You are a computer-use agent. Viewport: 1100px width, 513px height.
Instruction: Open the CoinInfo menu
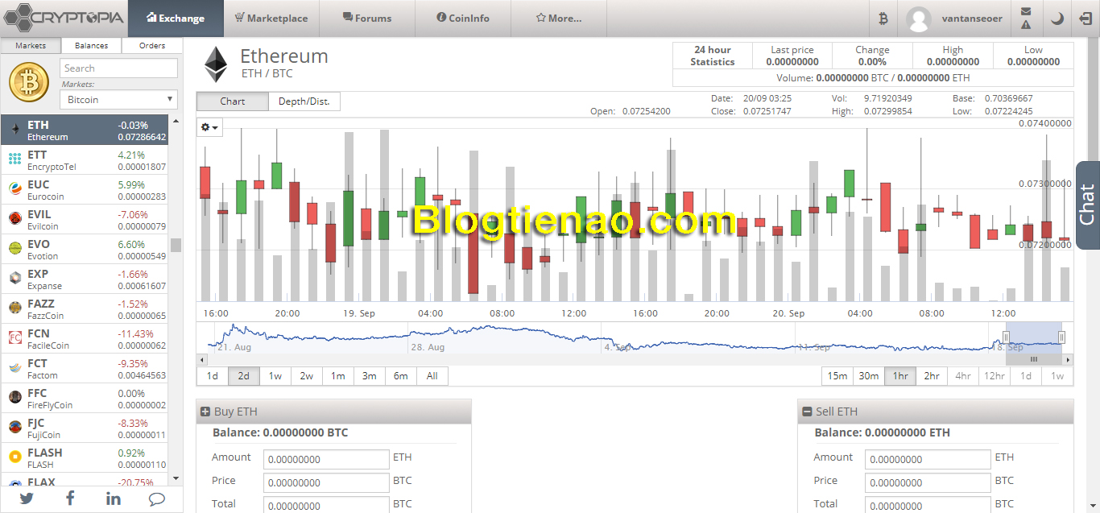pos(463,18)
